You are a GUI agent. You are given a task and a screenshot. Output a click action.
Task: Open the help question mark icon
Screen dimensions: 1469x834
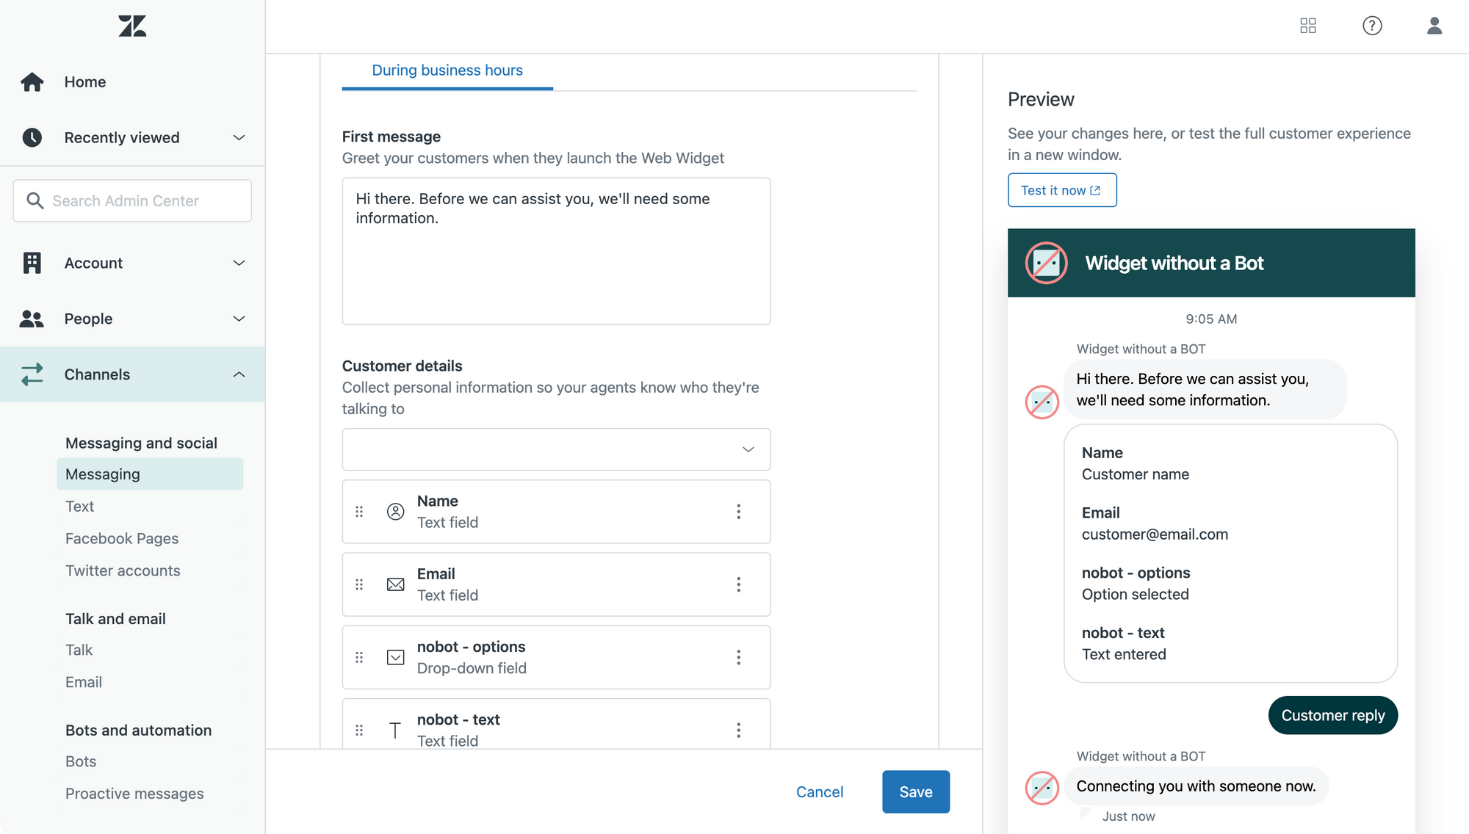[1371, 26]
